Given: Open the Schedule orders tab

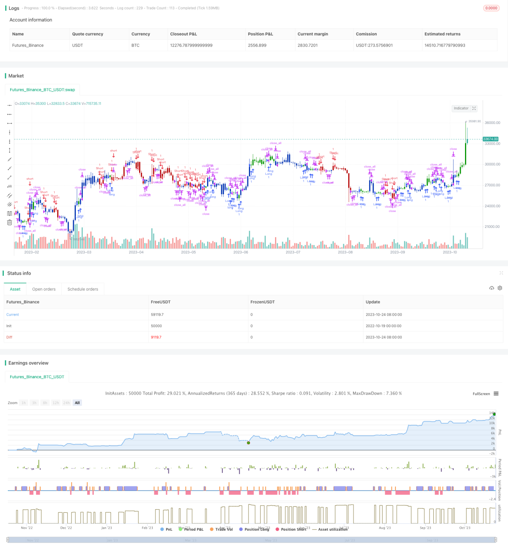Looking at the screenshot, I should [83, 289].
